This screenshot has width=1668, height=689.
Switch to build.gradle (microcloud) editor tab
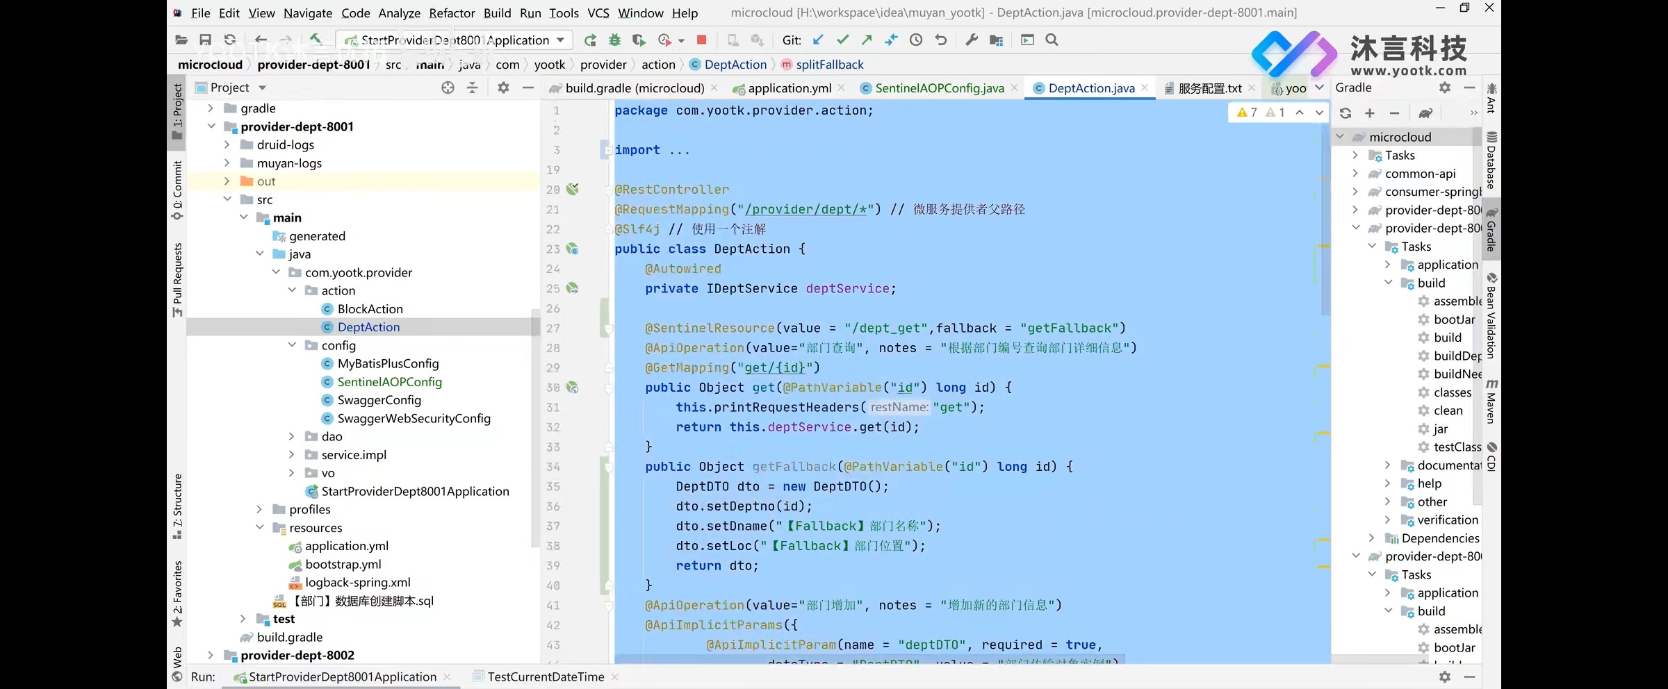[x=635, y=88]
